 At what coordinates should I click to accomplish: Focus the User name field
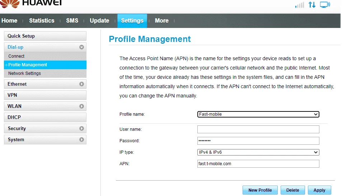click(258, 129)
